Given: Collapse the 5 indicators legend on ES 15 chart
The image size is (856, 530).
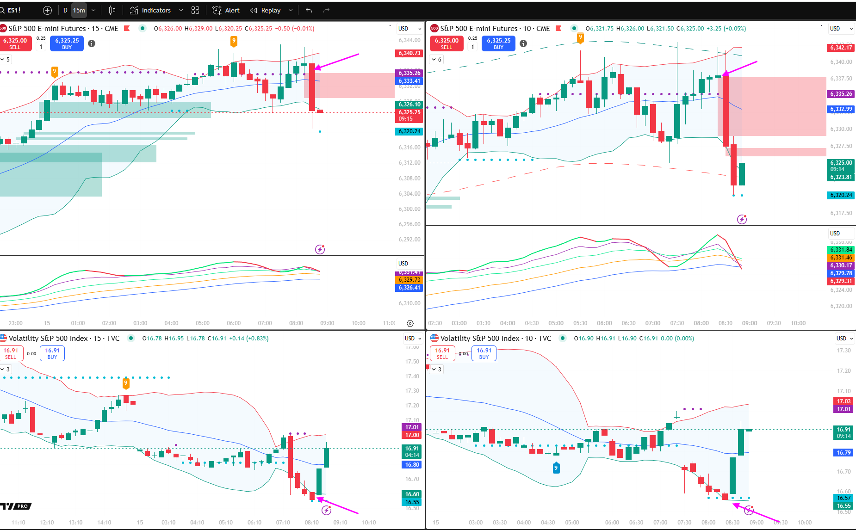Looking at the screenshot, I should tap(6, 59).
